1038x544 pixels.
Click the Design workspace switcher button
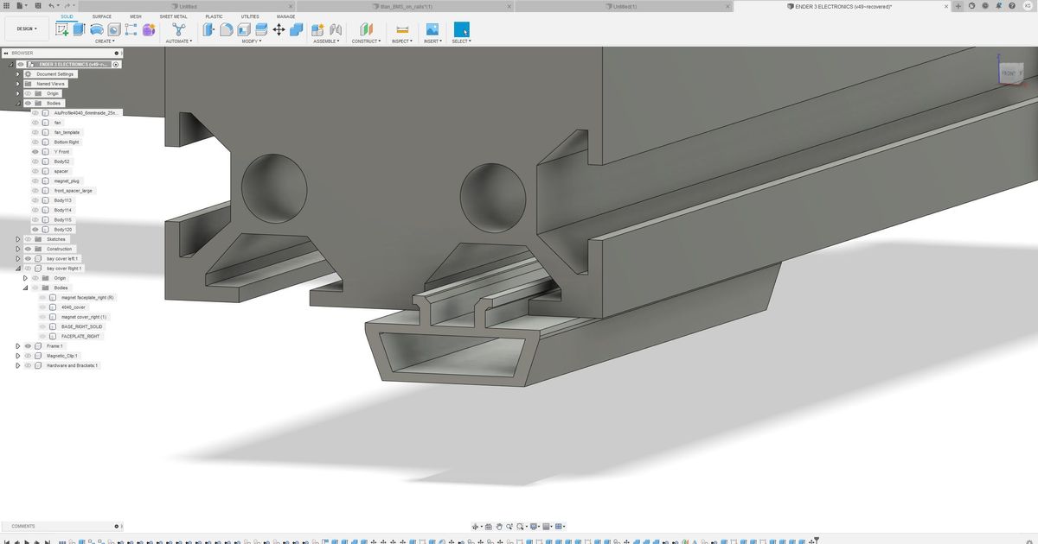pyautogui.click(x=26, y=28)
